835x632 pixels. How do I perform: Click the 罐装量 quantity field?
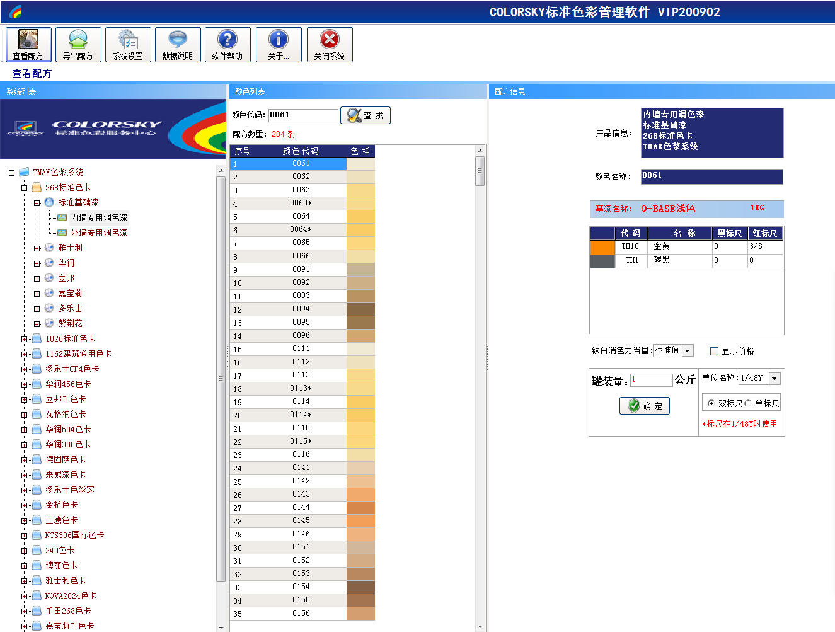[x=652, y=380]
